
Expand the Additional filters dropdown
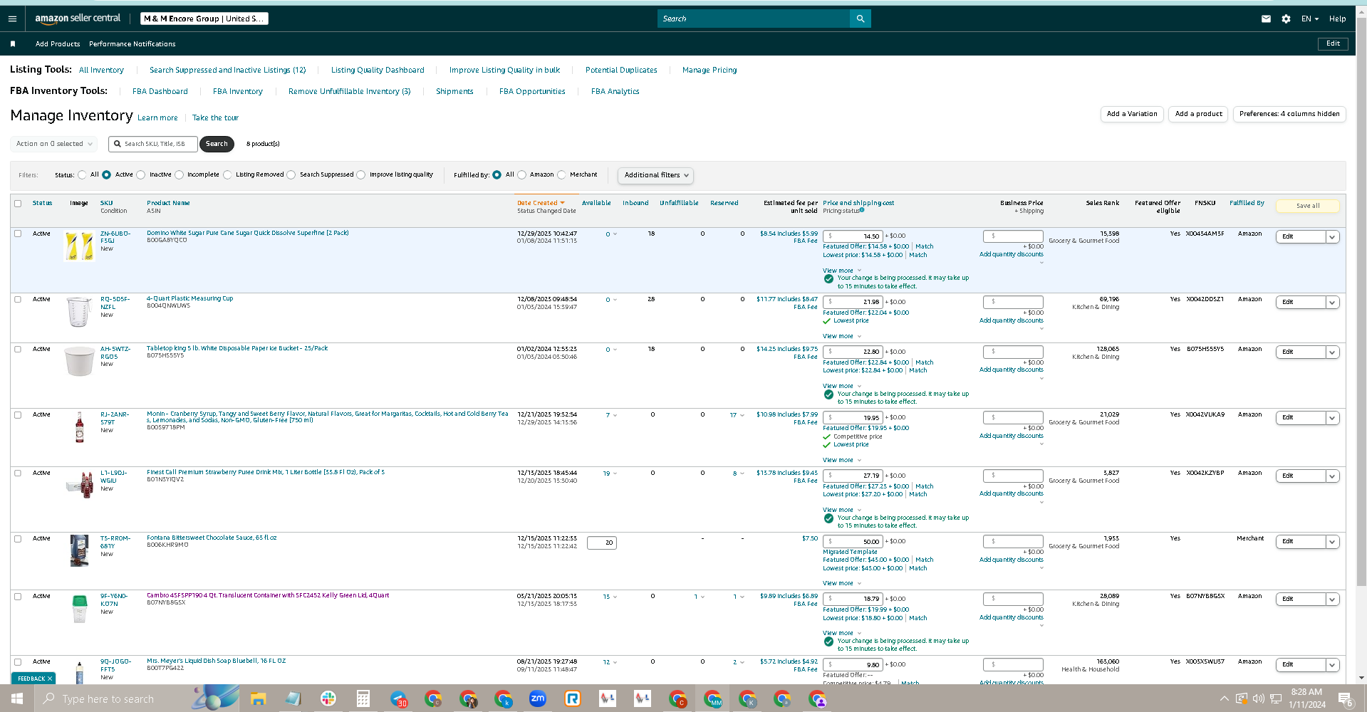(x=655, y=175)
